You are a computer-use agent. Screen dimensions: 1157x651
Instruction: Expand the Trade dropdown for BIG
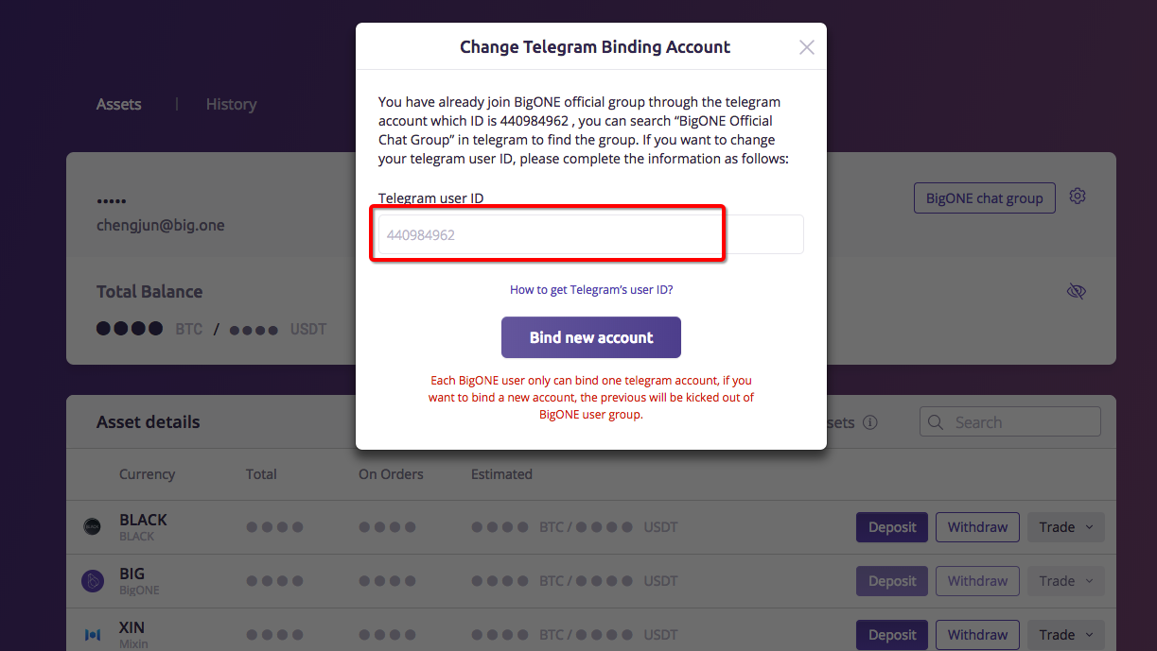coord(1066,581)
